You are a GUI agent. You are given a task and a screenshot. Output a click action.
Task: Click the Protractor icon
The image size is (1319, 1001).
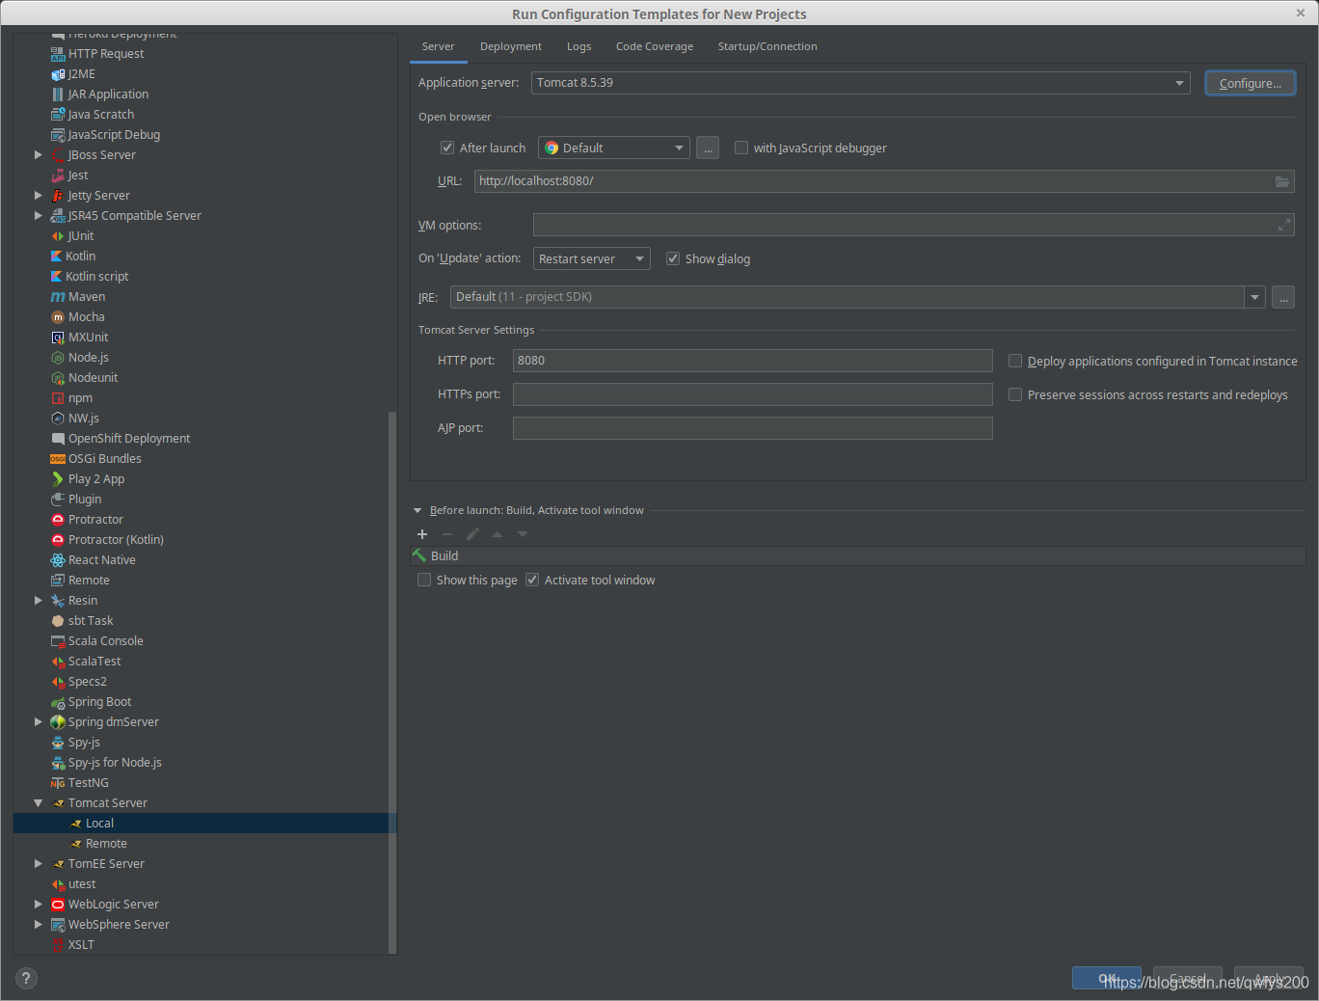(58, 520)
